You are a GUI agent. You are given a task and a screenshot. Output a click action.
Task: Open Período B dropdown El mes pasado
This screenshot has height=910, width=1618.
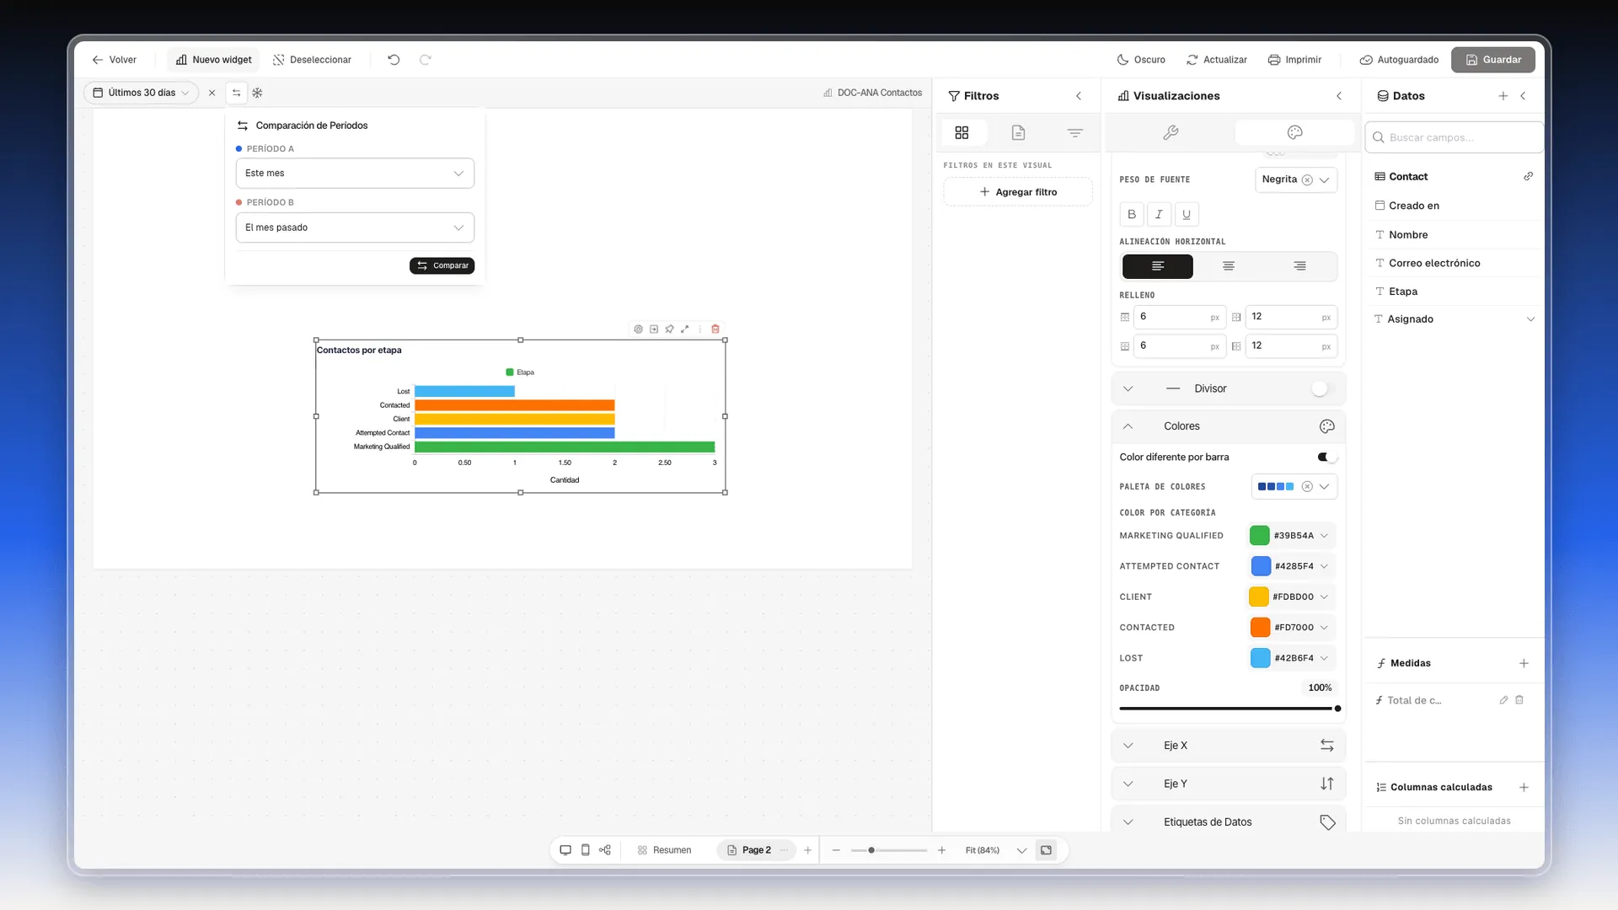pyautogui.click(x=355, y=227)
